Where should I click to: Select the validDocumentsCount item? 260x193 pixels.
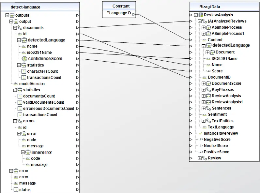coord(43,102)
